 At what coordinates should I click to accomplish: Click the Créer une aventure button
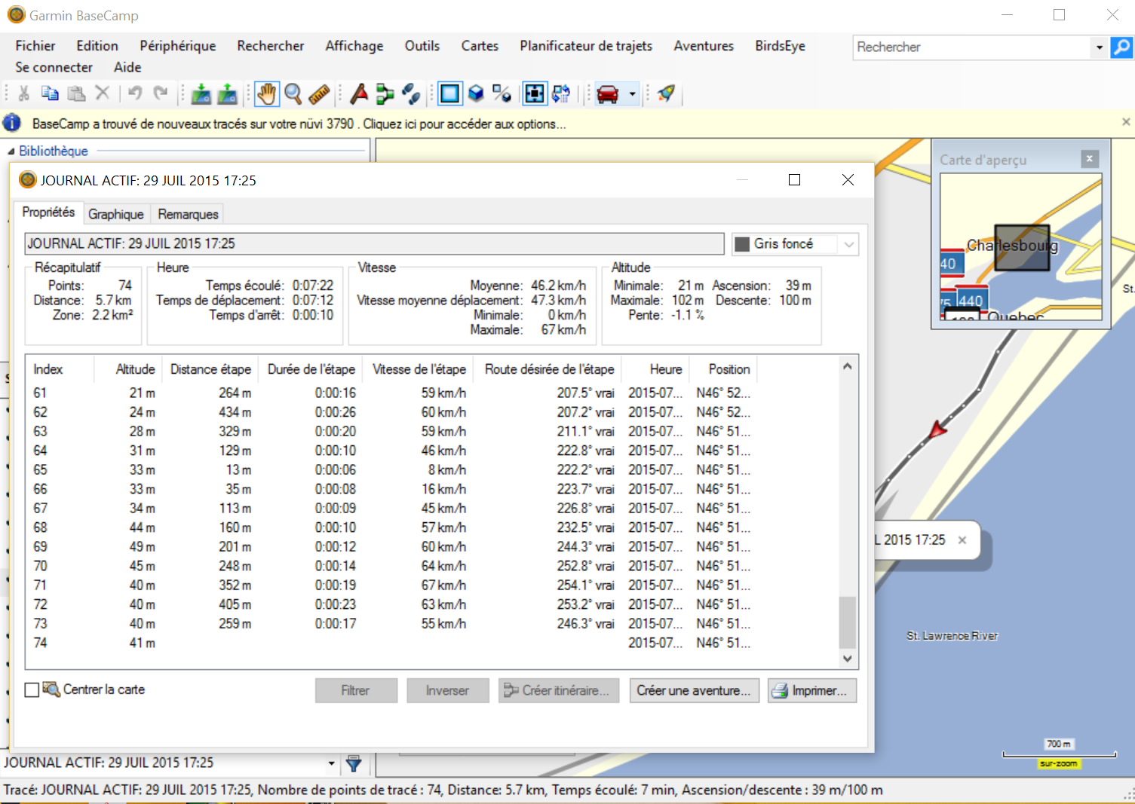(x=693, y=691)
